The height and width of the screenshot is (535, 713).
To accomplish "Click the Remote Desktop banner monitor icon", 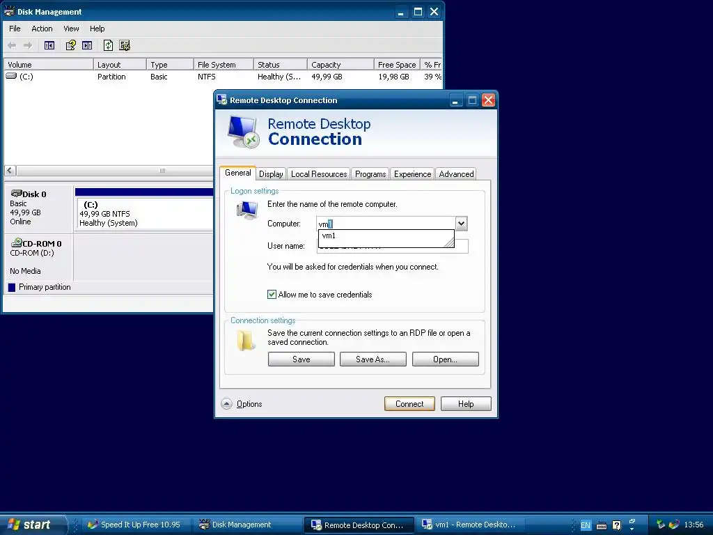I will tap(244, 132).
